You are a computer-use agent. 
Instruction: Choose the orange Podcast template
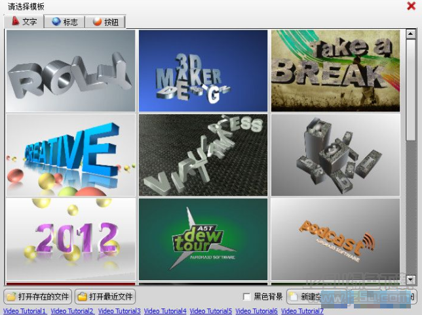(336, 240)
